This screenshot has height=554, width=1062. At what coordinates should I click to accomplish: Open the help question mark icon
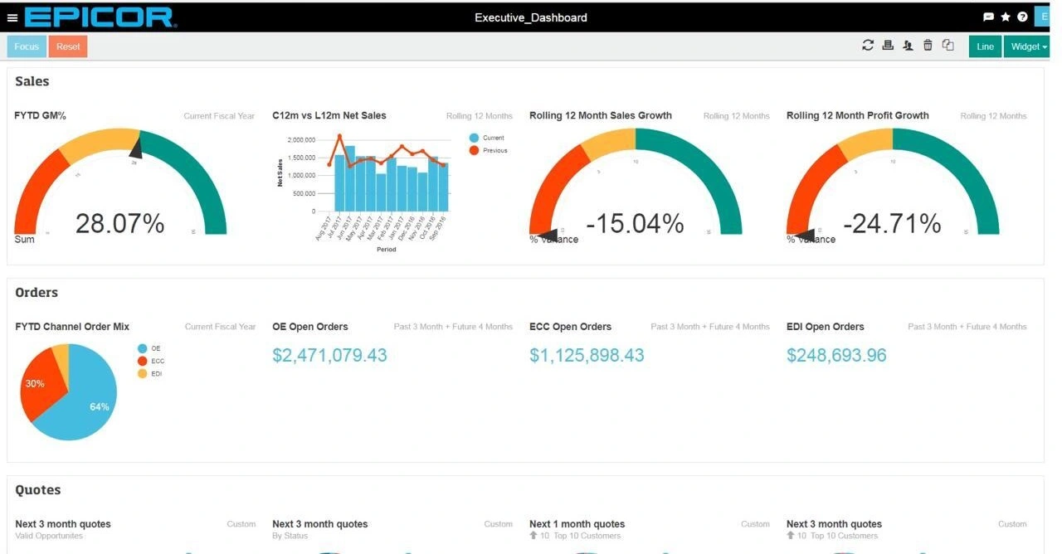pyautogui.click(x=1022, y=17)
